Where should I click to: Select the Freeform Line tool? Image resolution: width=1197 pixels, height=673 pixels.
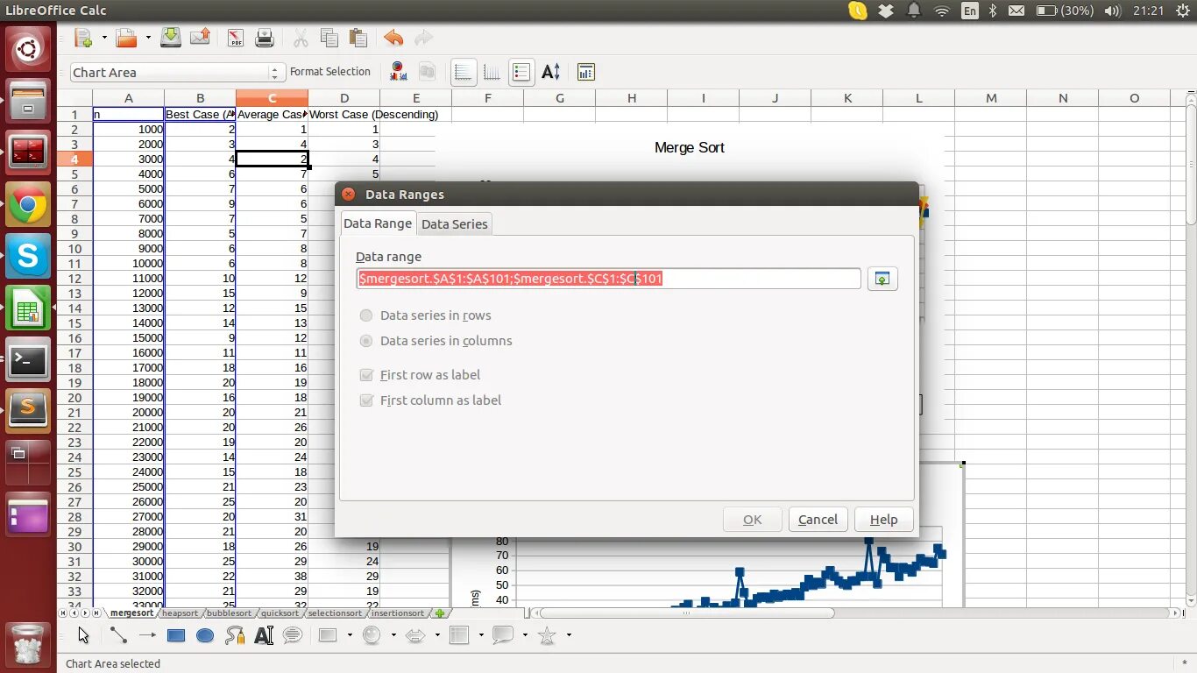[x=235, y=635]
